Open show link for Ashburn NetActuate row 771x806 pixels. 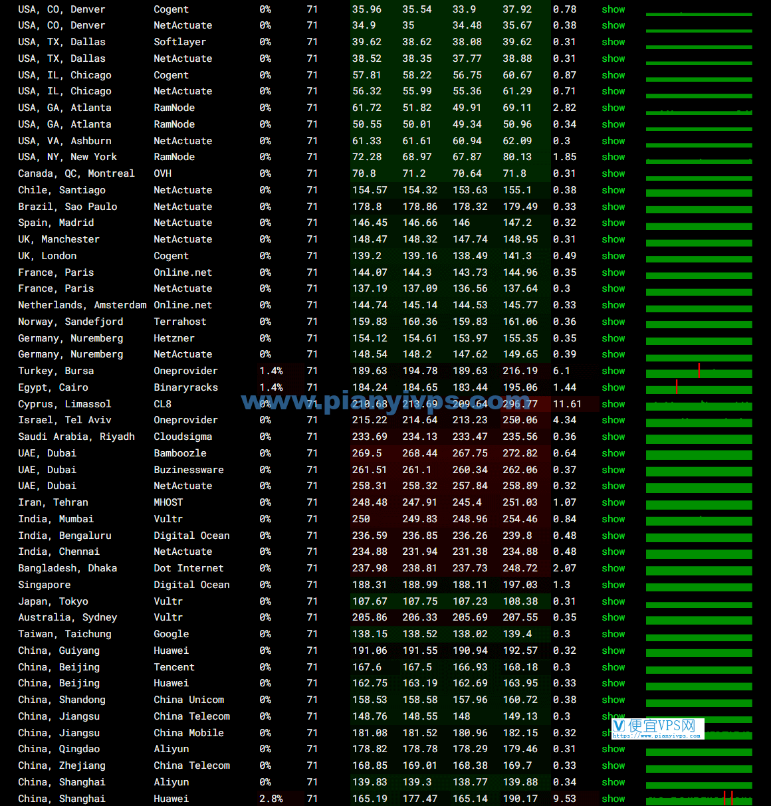613,141
